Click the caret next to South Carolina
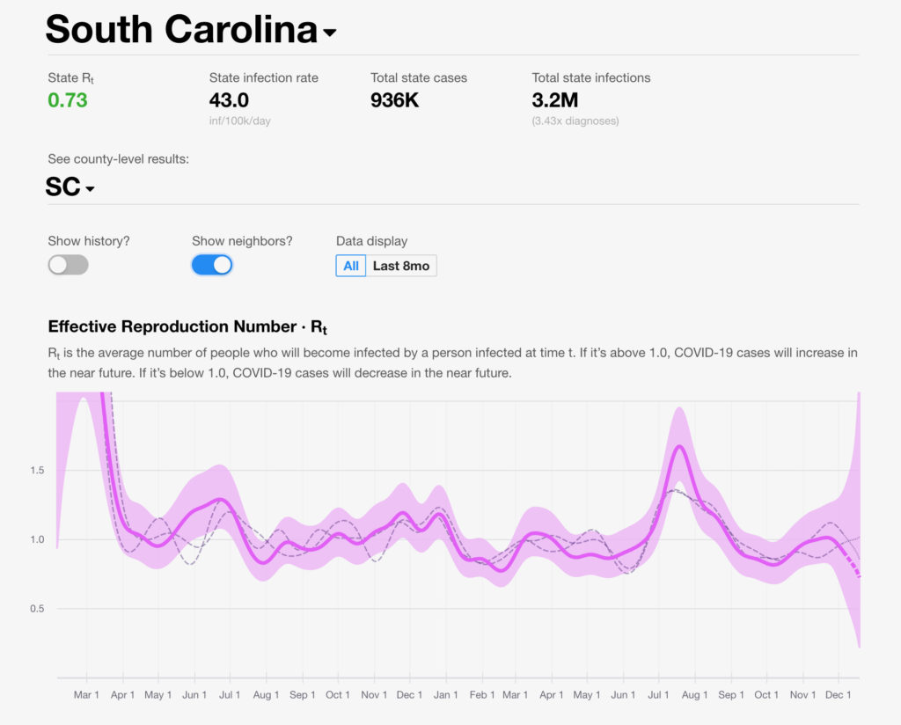 click(330, 33)
